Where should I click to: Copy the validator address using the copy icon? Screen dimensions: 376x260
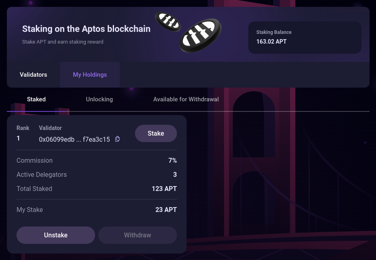coord(117,139)
